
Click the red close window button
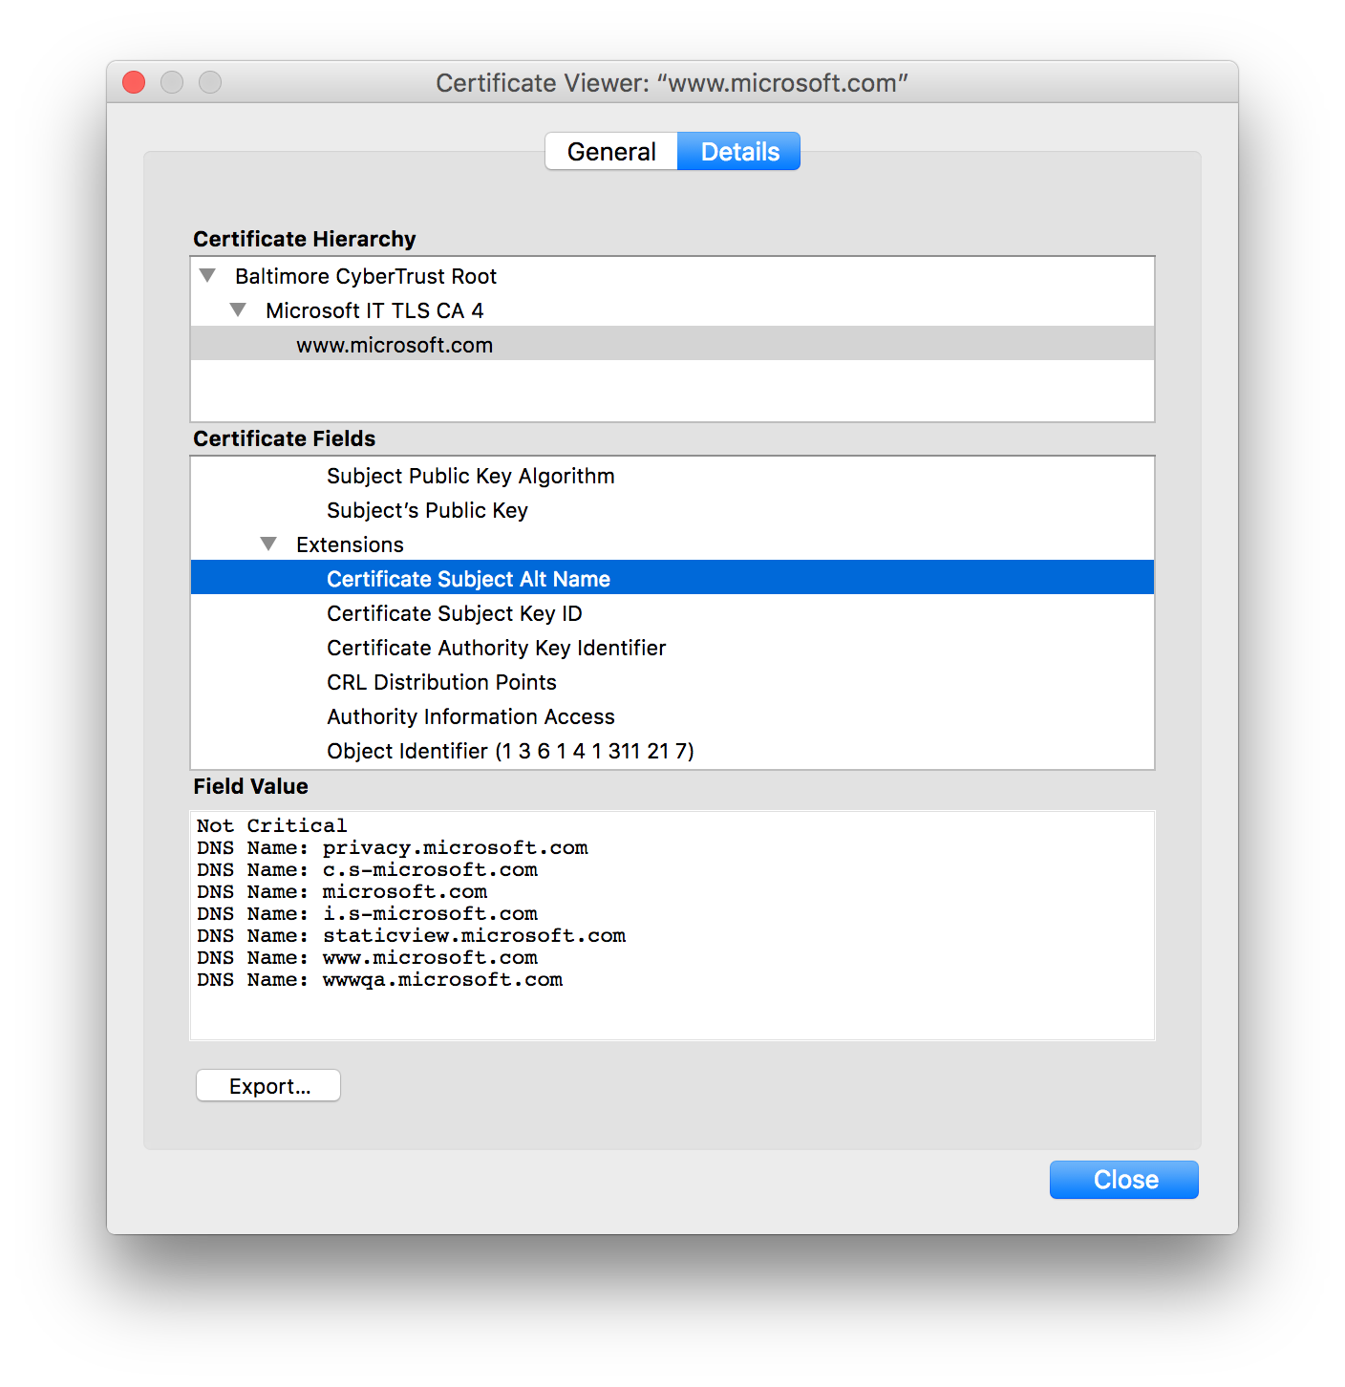coord(134,82)
